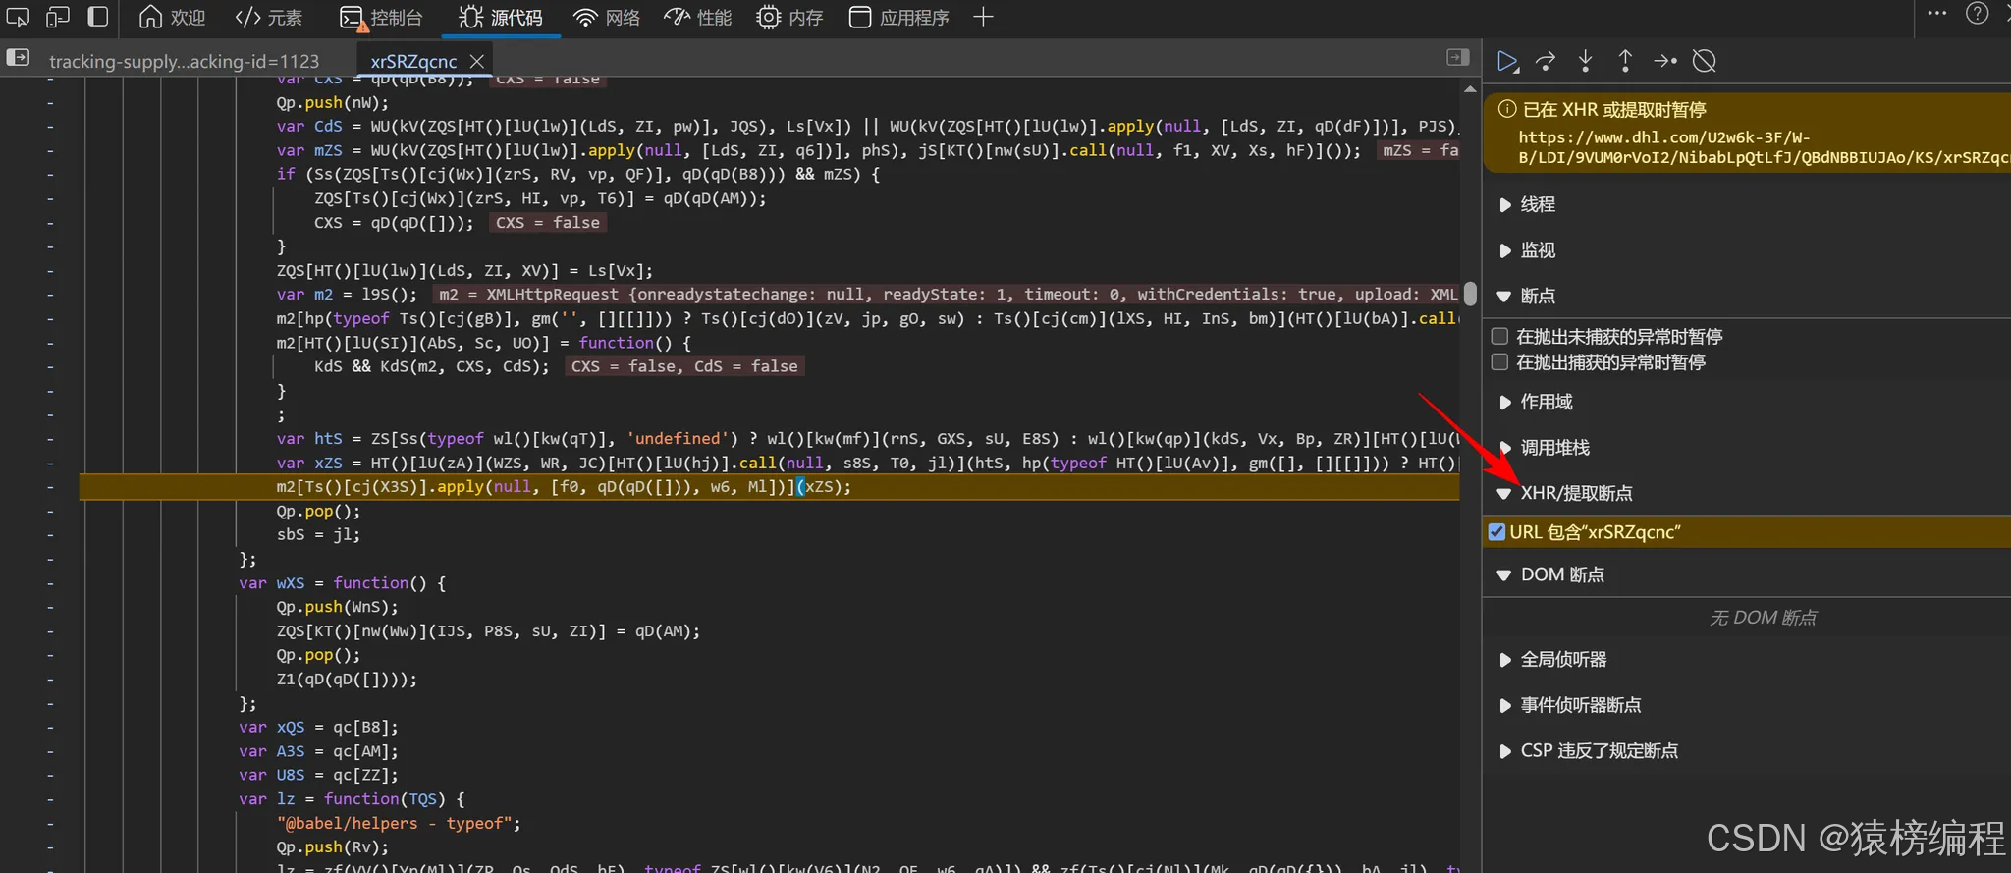This screenshot has width=2011, height=873.
Task: Toggle the file navigator sidebar icon
Action: click(19, 58)
